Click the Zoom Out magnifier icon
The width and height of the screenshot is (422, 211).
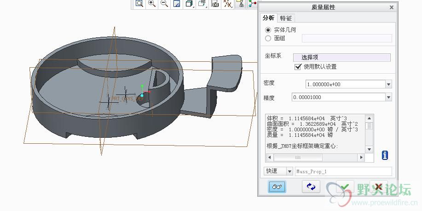pos(164,4)
